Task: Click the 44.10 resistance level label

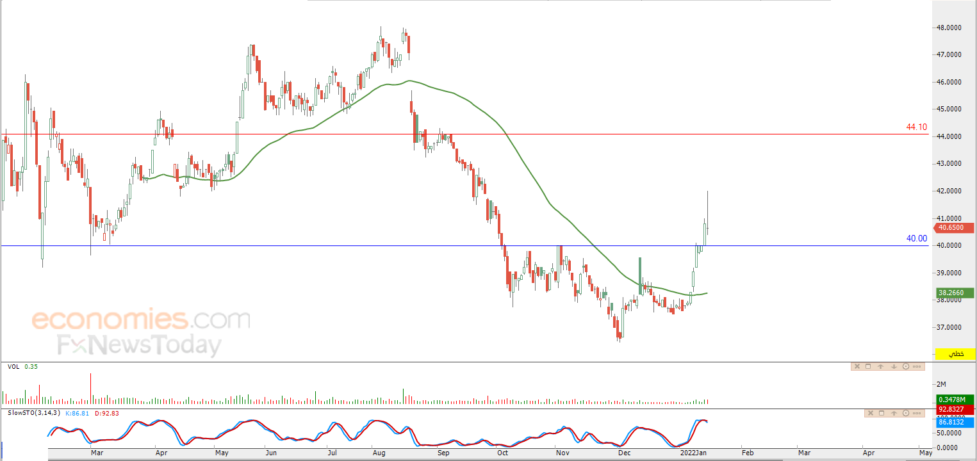Action: click(916, 127)
